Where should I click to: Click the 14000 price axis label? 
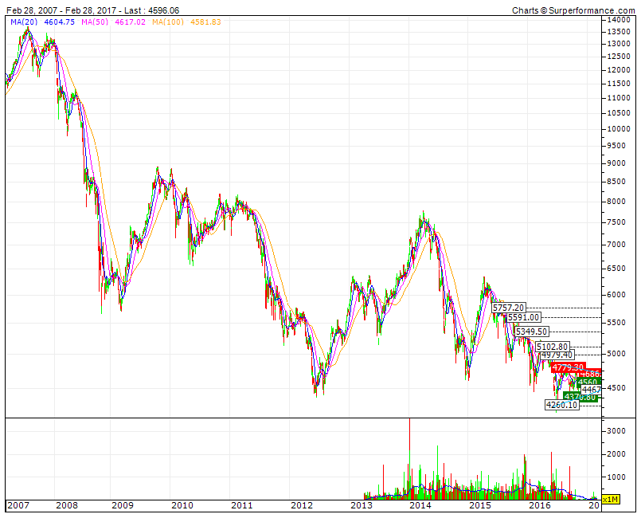point(619,20)
